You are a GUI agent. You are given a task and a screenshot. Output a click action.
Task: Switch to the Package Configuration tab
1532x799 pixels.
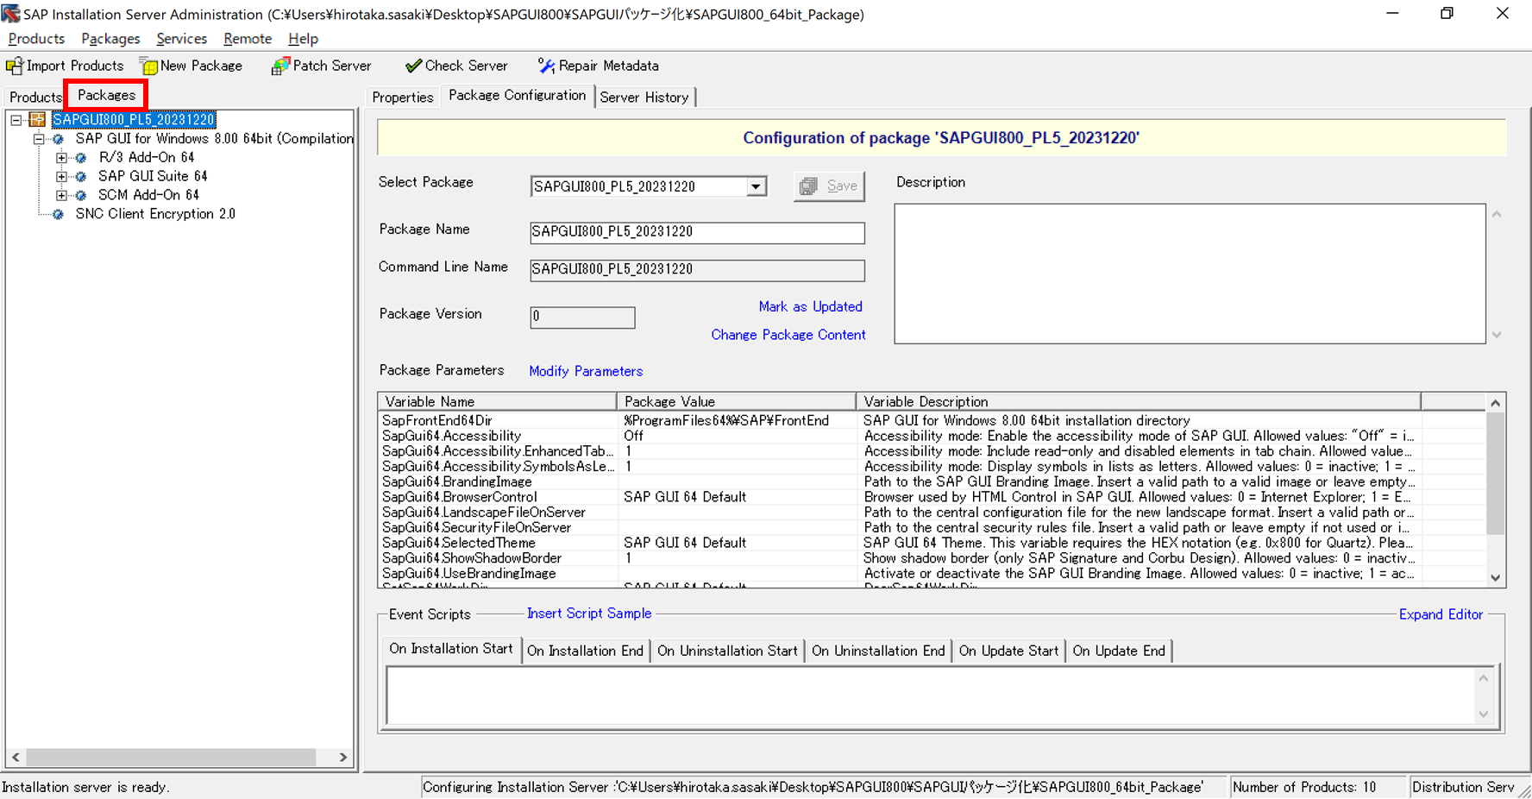click(517, 96)
